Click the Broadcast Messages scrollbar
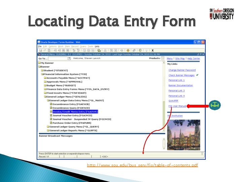Viewport: 242px width, 182px height. click(164, 144)
